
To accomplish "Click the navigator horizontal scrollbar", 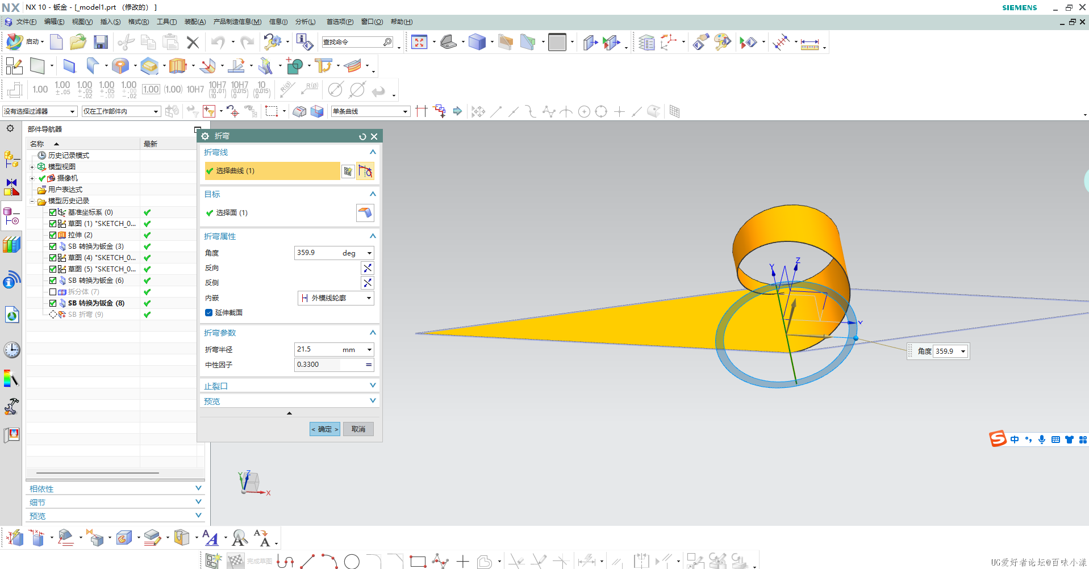I will coord(98,472).
